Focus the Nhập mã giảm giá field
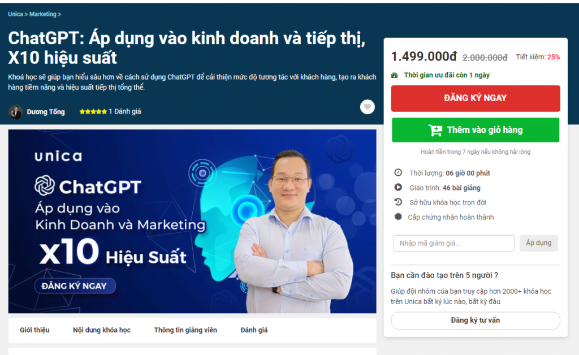 coord(454,243)
